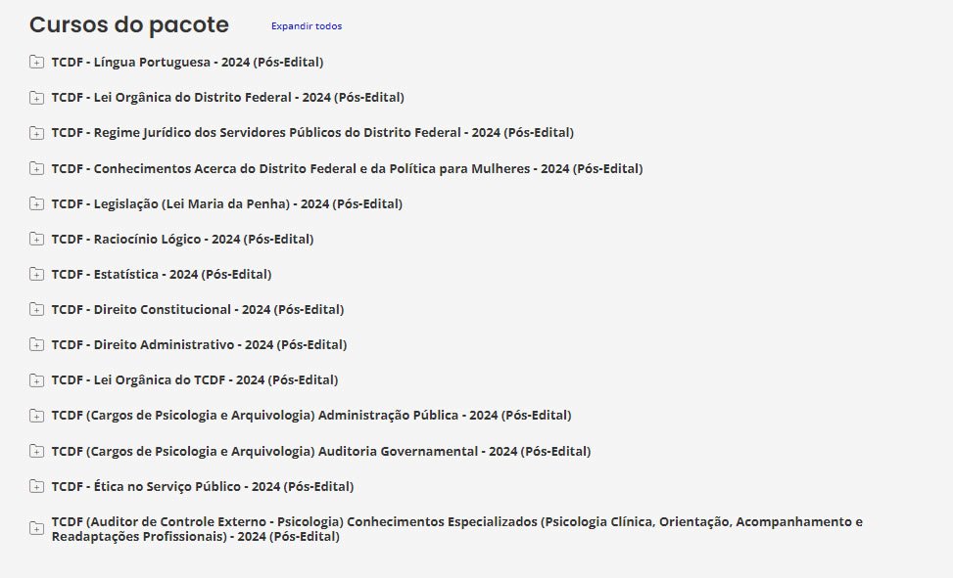The image size is (953, 578).
Task: Open the Ética no Serviço Público course
Action: [202, 486]
